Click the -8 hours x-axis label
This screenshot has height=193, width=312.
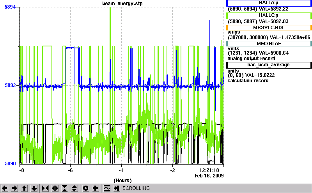21,170
